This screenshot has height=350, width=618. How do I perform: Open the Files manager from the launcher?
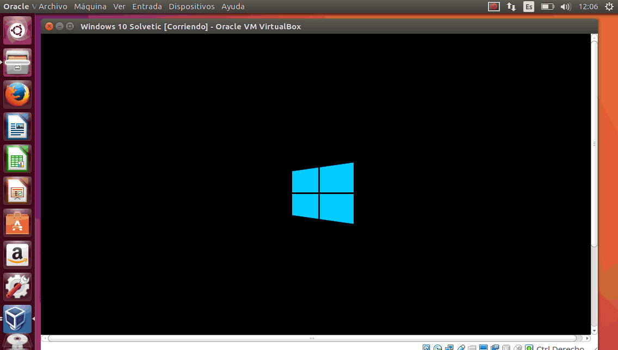[x=17, y=62]
